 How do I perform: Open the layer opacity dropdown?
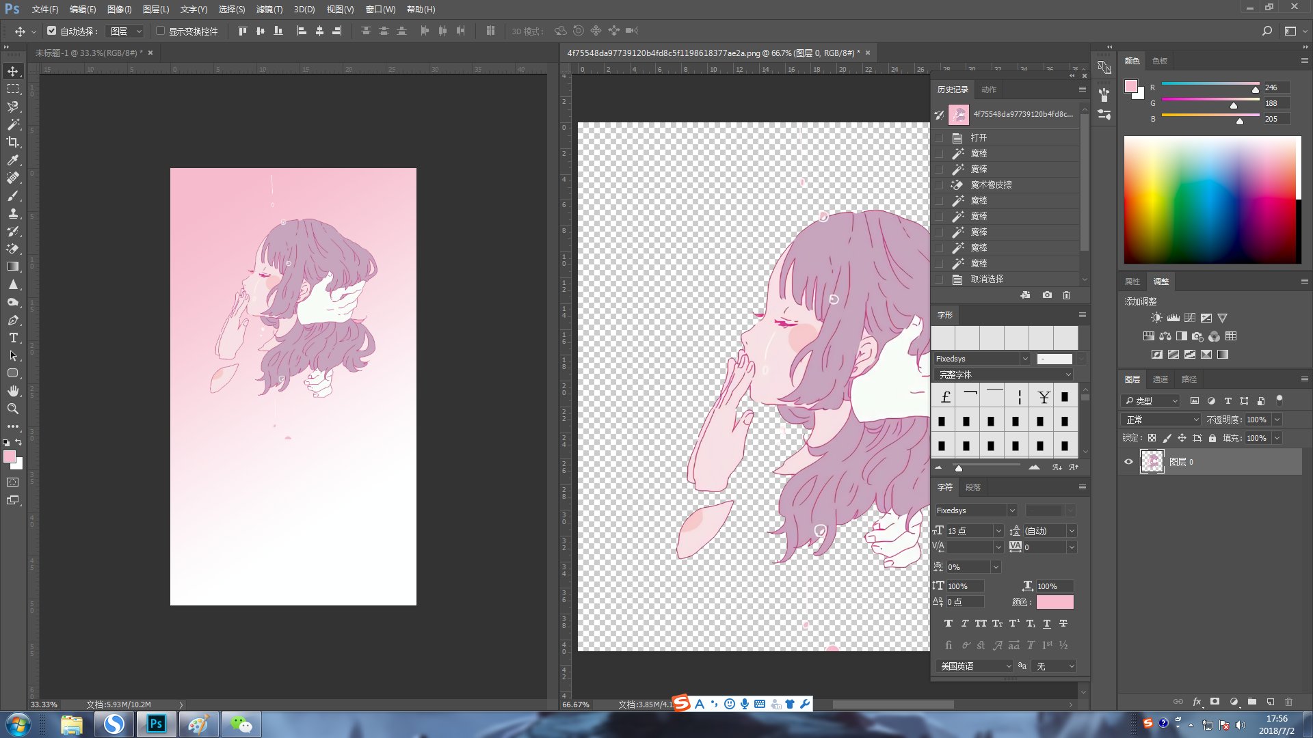(1276, 420)
